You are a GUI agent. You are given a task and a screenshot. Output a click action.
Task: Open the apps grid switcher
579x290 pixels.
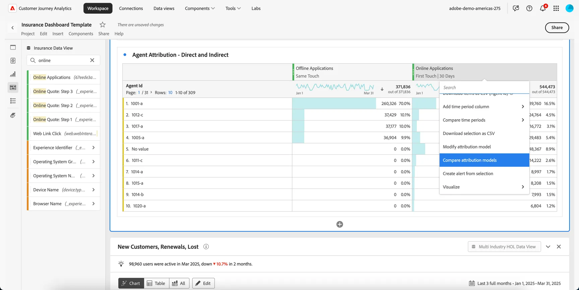[x=556, y=8]
